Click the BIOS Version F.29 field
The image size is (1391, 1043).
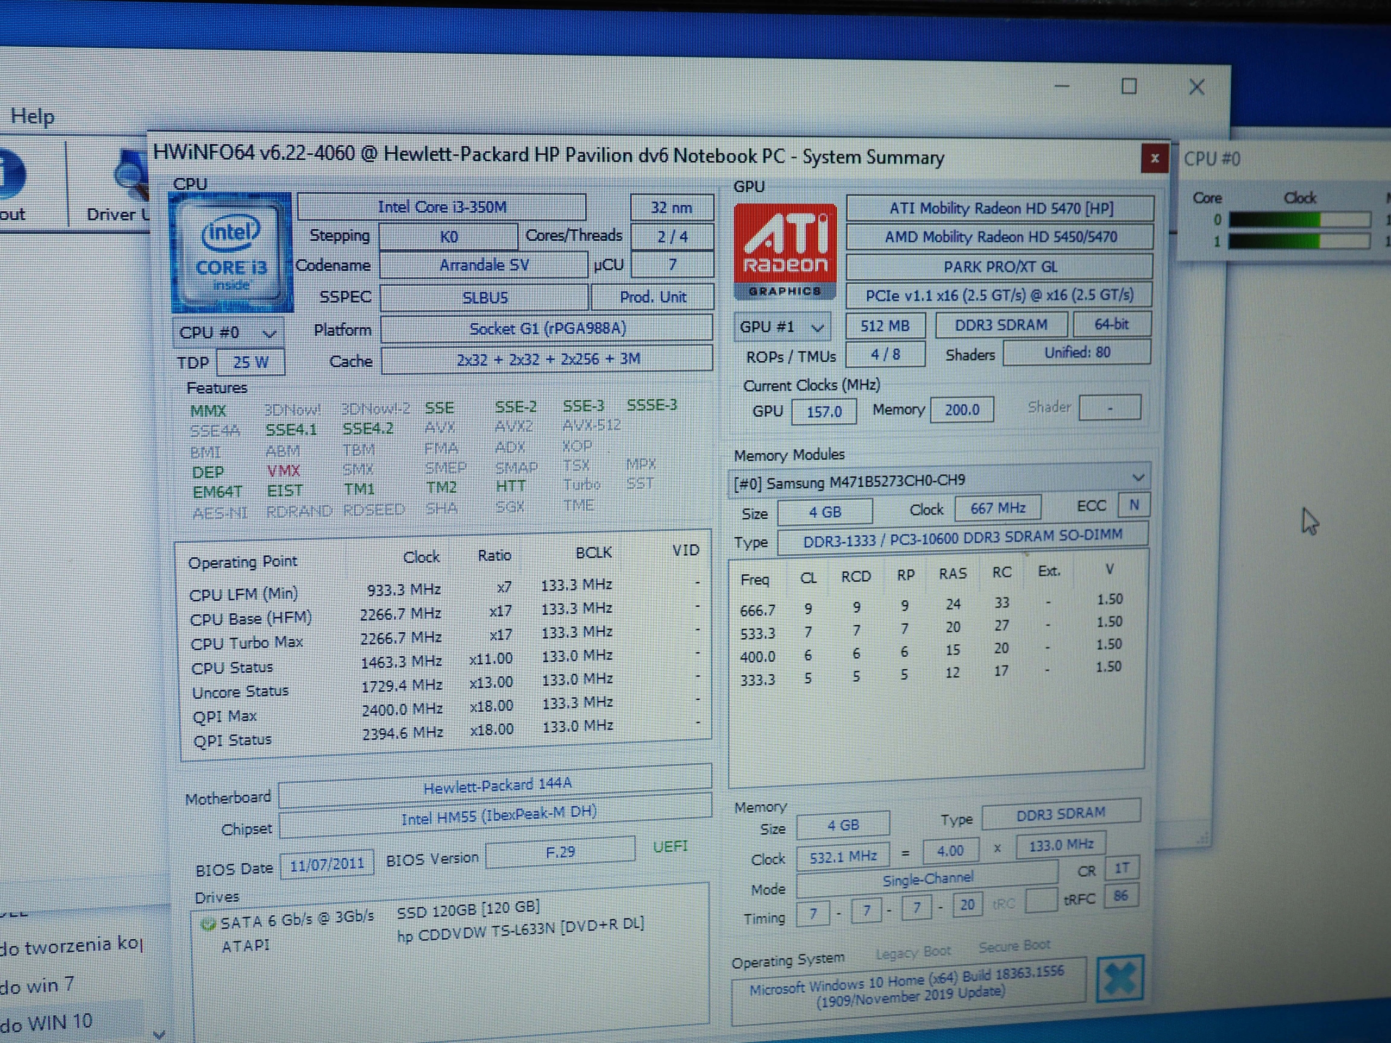point(560,852)
